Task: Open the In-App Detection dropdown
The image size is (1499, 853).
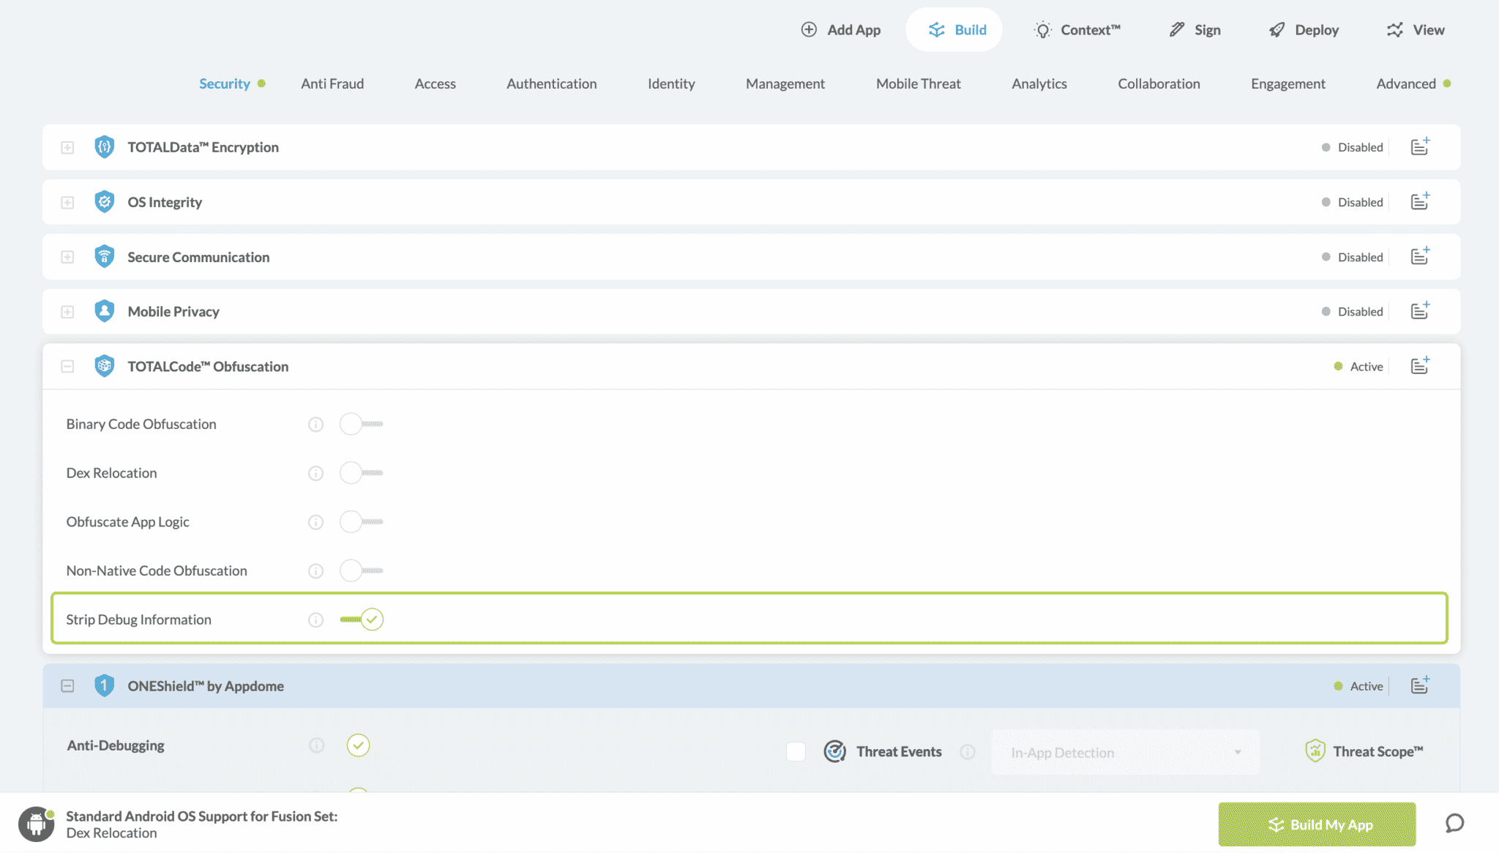Action: click(x=1125, y=752)
